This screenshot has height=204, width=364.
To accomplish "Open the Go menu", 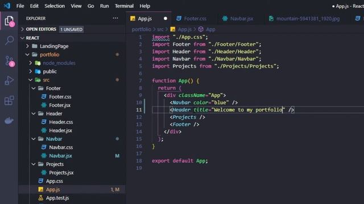I will click(91, 6).
